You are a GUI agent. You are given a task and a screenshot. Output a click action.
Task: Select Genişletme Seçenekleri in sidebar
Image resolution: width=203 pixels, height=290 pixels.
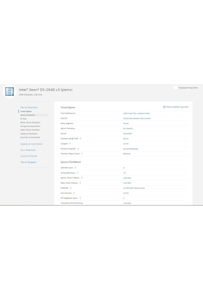click(x=30, y=126)
